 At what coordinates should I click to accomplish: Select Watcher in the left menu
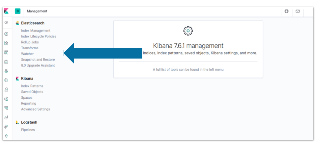pyautogui.click(x=28, y=54)
